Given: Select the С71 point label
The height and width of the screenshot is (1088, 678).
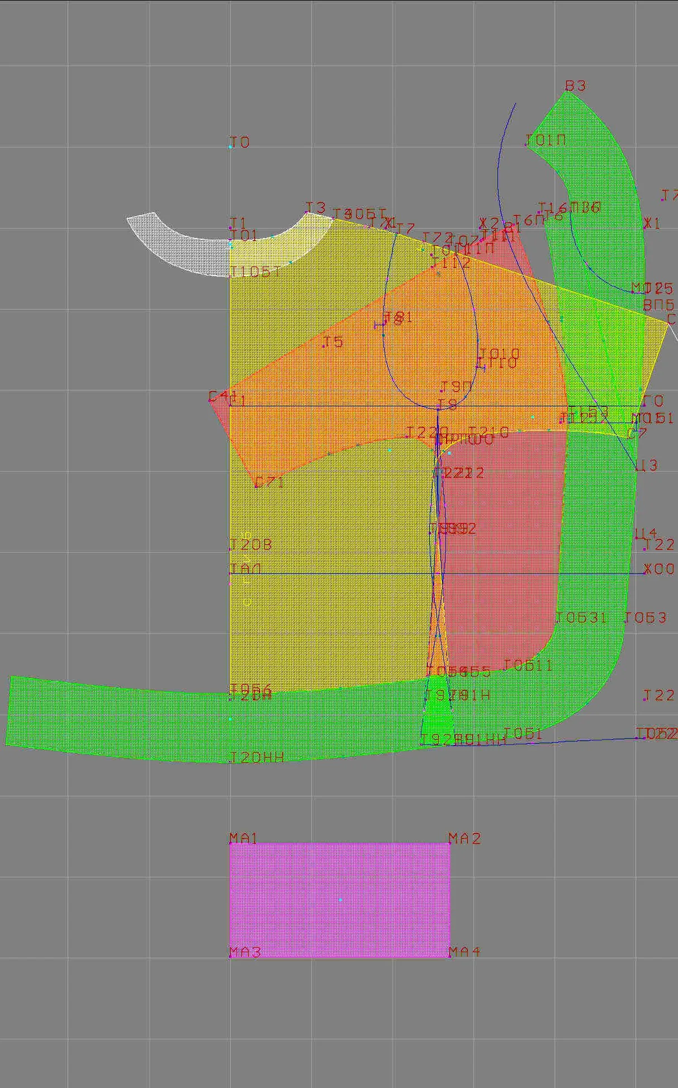Looking at the screenshot, I should (x=270, y=482).
